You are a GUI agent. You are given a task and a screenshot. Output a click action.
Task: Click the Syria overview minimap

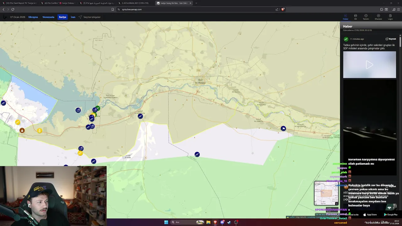click(x=326, y=193)
